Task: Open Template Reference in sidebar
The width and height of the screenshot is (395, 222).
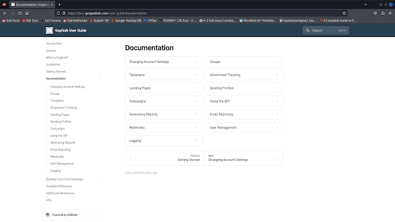Action: tap(59, 186)
